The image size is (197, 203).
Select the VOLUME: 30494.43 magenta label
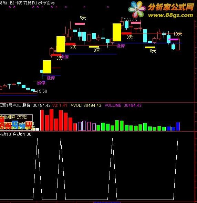[123, 105]
